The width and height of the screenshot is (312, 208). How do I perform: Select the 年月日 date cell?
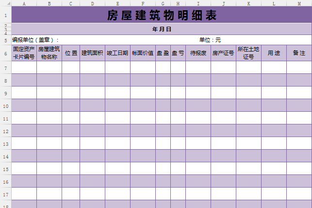[x=162, y=29]
